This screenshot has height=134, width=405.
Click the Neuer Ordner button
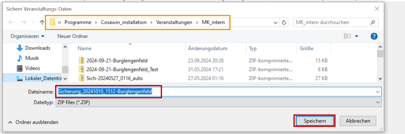pyautogui.click(x=73, y=36)
